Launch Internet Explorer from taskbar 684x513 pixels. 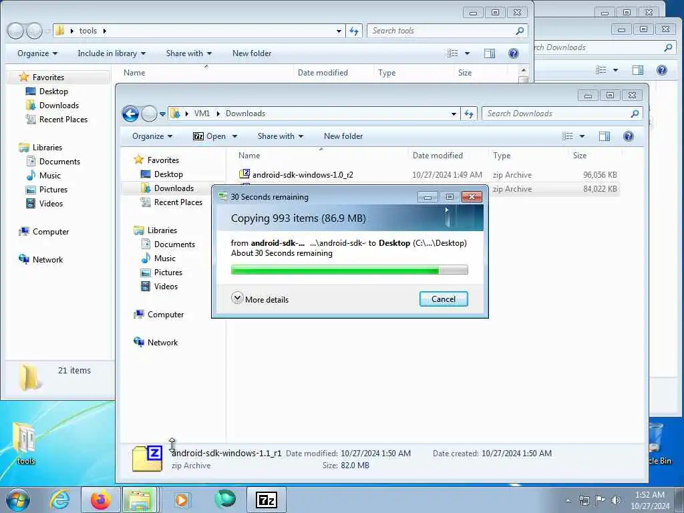tap(59, 500)
